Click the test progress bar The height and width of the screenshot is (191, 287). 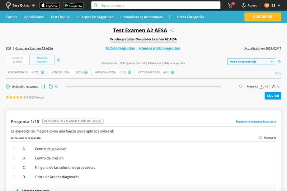(x=143, y=86)
